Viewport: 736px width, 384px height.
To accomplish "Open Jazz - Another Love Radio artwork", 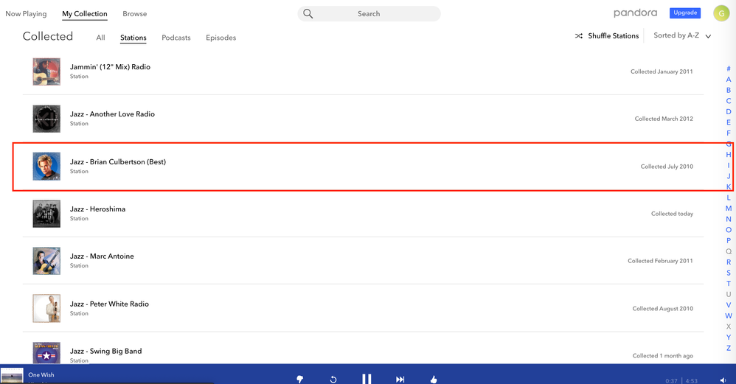I will coord(46,119).
